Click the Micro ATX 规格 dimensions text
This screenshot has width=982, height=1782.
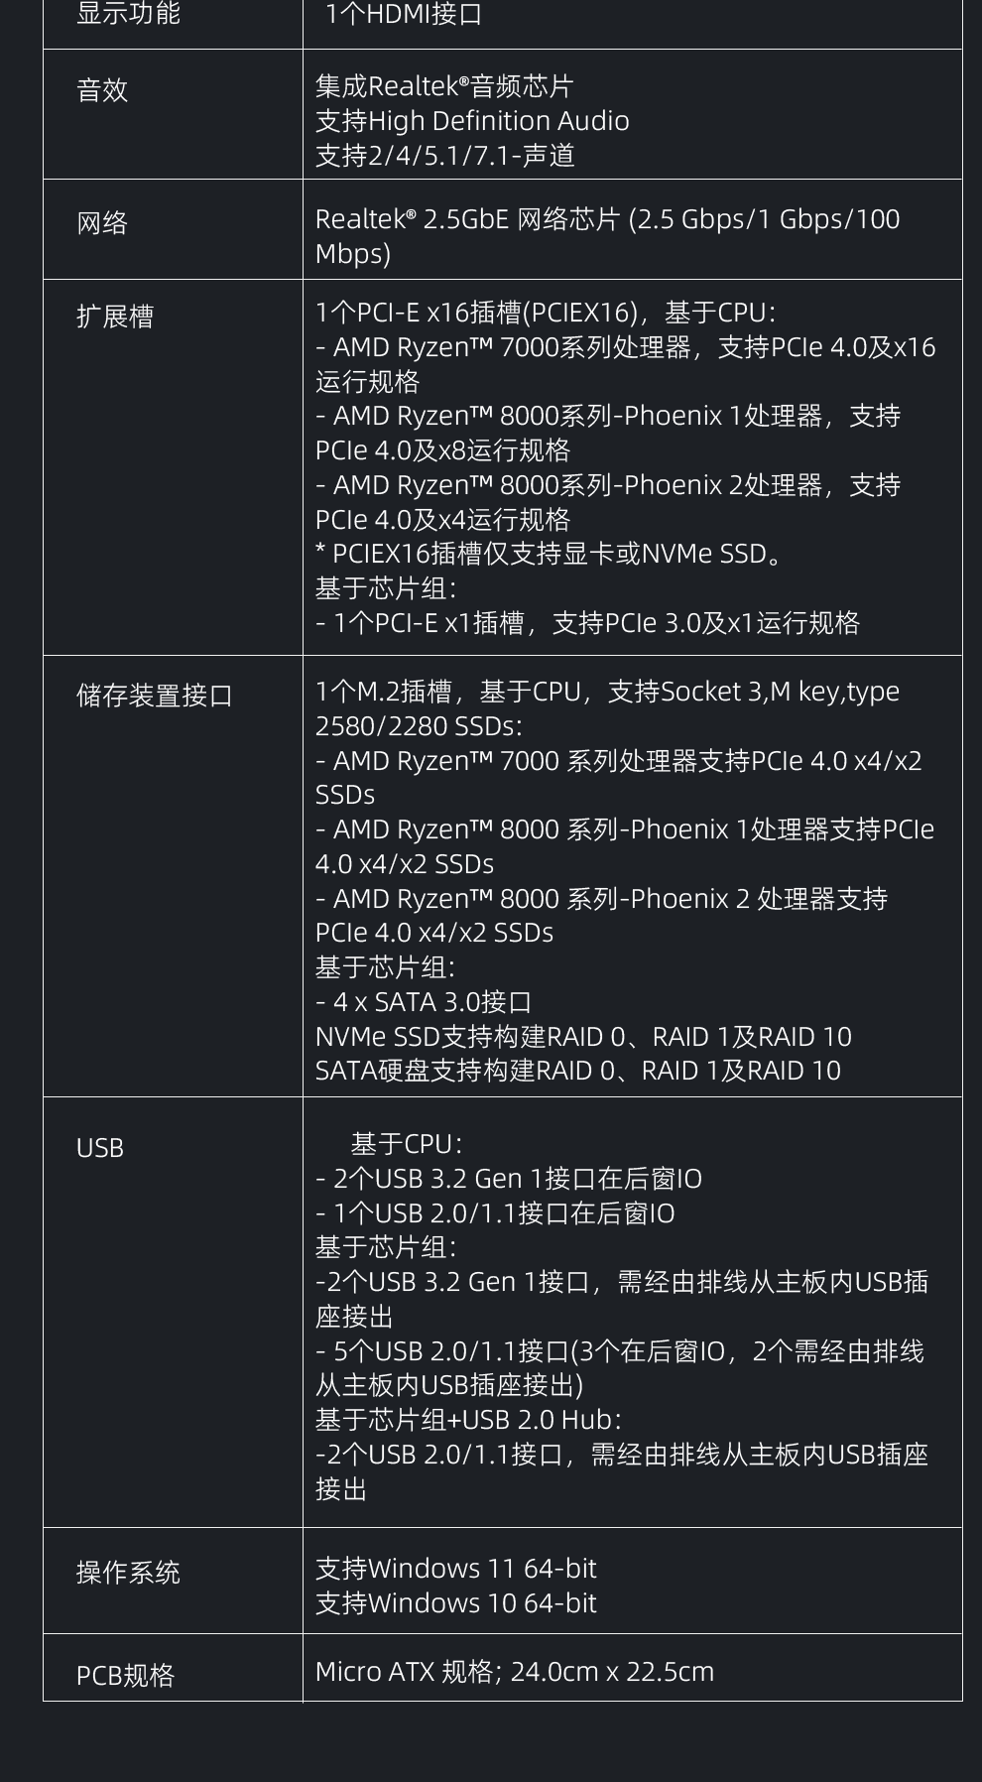515,1672
